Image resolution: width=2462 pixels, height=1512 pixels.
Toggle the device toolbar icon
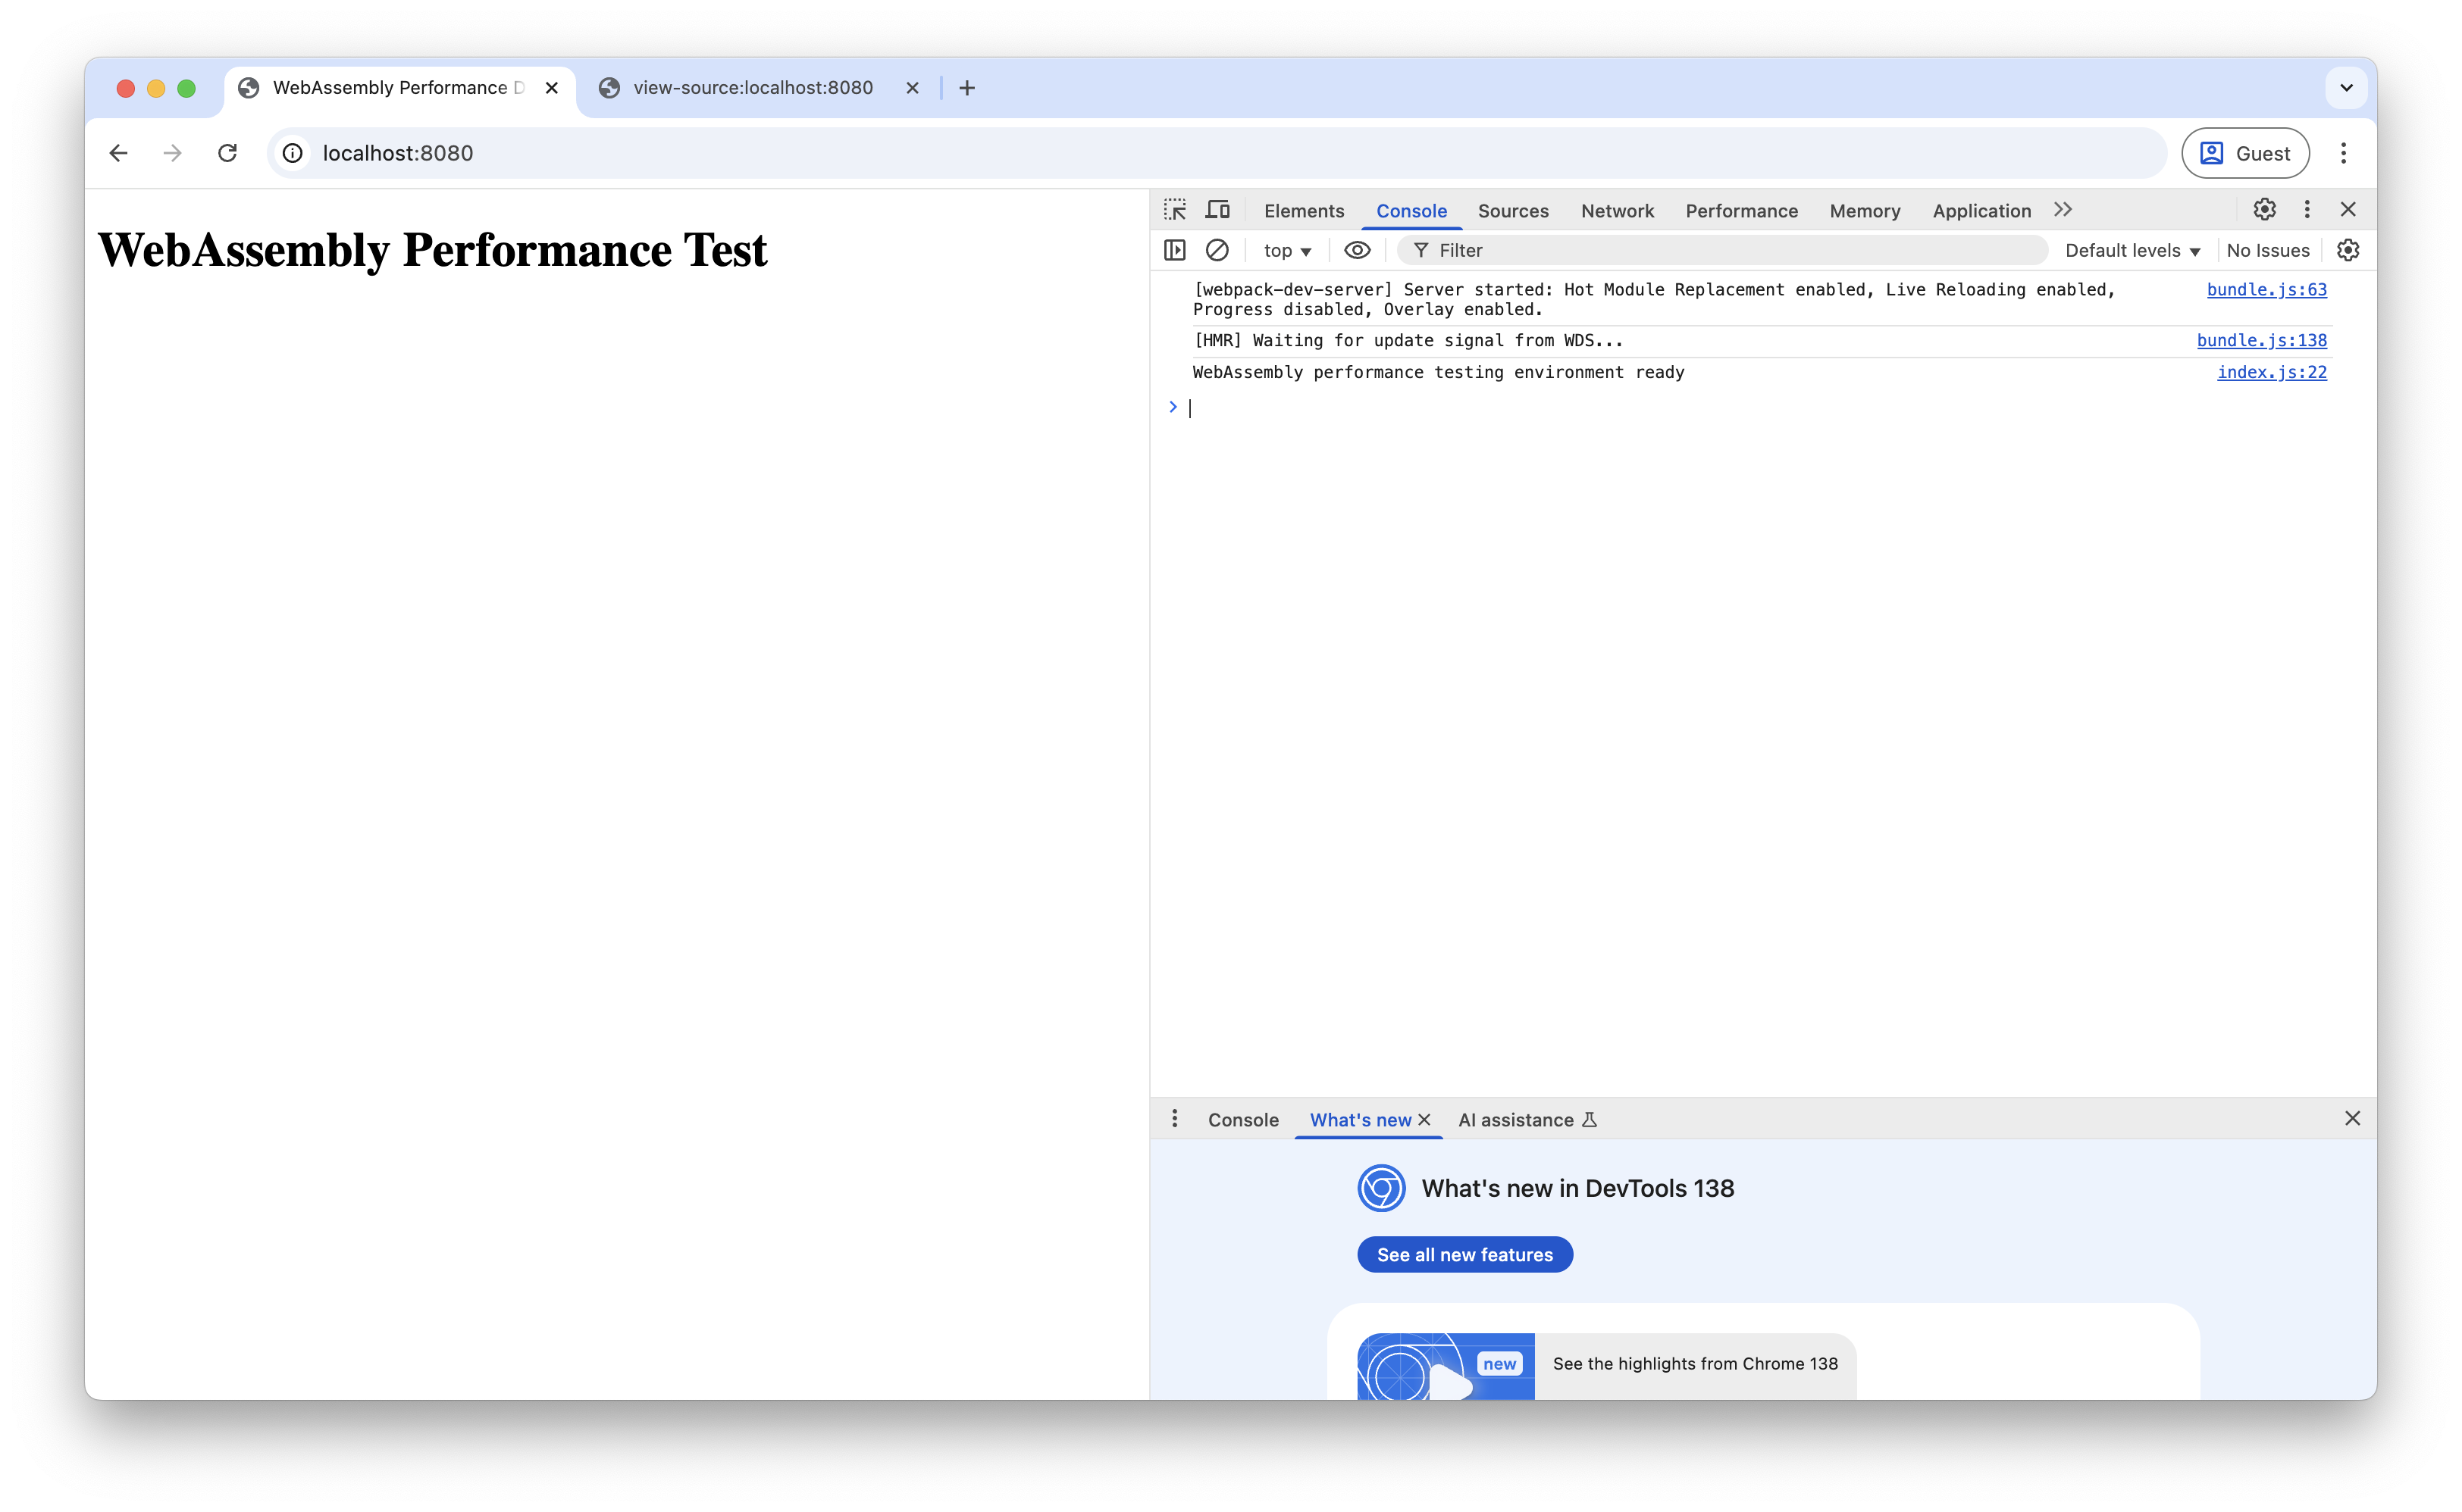click(1217, 210)
